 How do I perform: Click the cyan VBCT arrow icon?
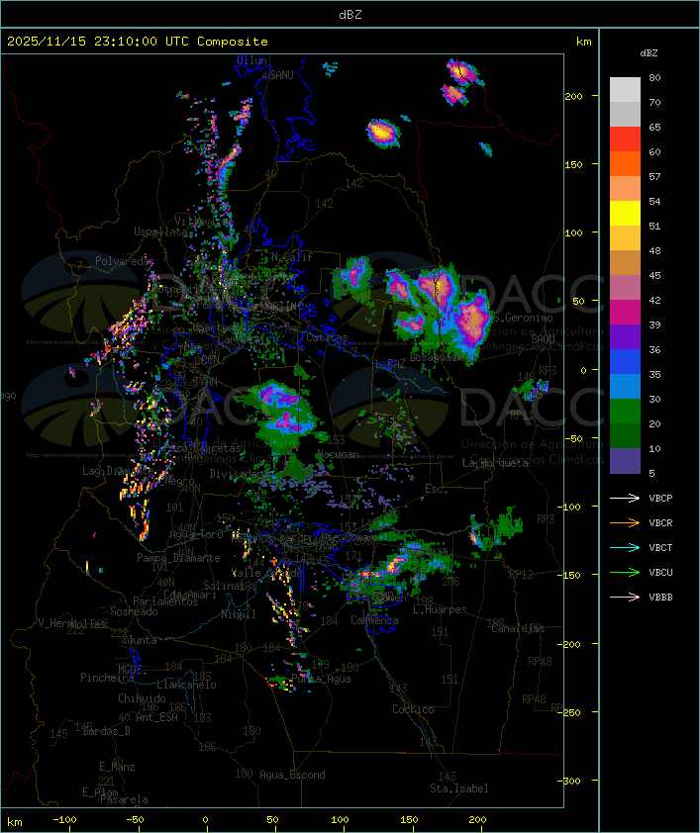[625, 547]
